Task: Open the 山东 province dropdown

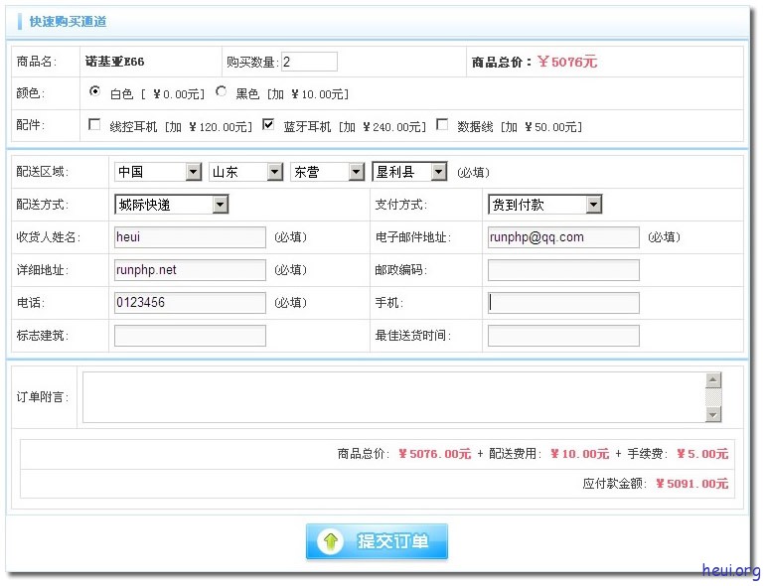Action: click(x=246, y=172)
